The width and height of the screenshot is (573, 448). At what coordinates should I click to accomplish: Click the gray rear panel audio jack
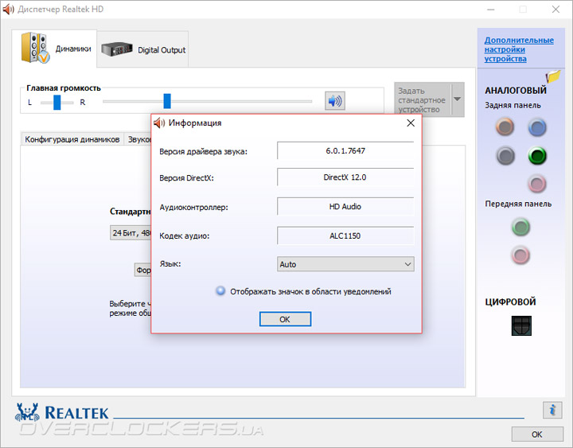tap(505, 156)
